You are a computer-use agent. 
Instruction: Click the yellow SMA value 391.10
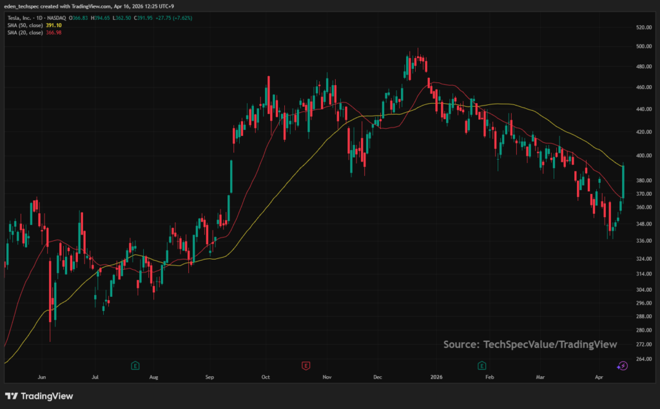click(53, 25)
